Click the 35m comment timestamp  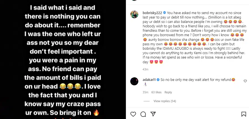(x=145, y=92)
